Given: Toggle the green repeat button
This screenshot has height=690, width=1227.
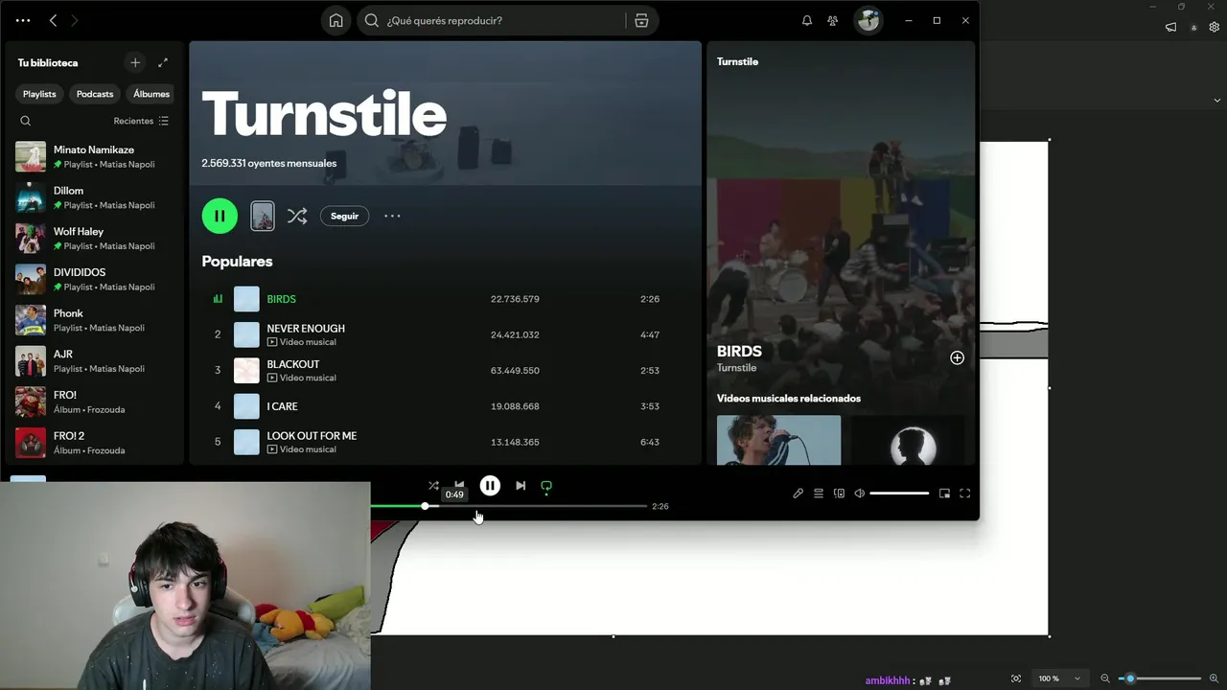Looking at the screenshot, I should pyautogui.click(x=546, y=486).
